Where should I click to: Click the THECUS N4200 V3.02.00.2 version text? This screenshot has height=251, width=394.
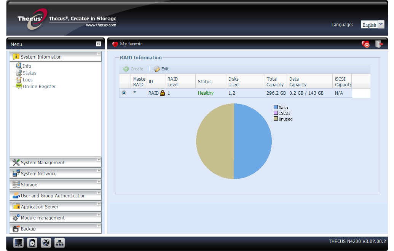[357, 241]
